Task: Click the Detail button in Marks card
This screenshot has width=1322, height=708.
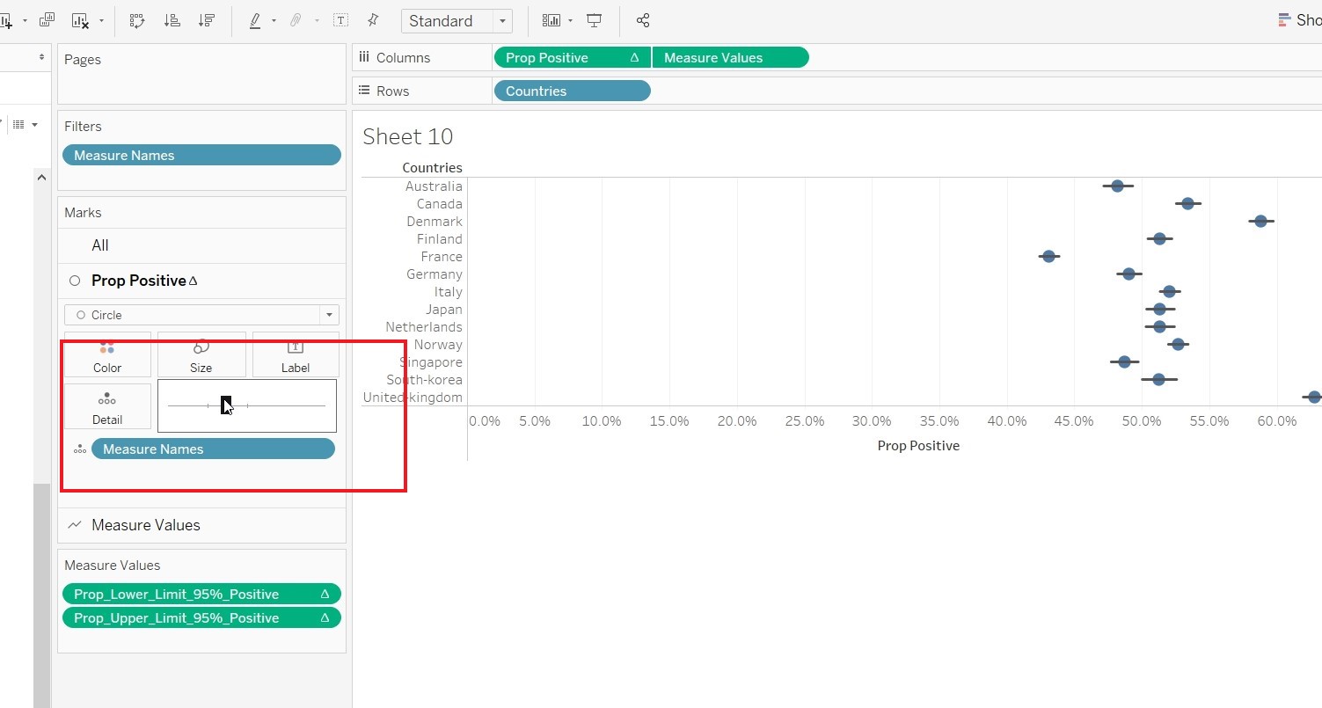Action: (107, 408)
